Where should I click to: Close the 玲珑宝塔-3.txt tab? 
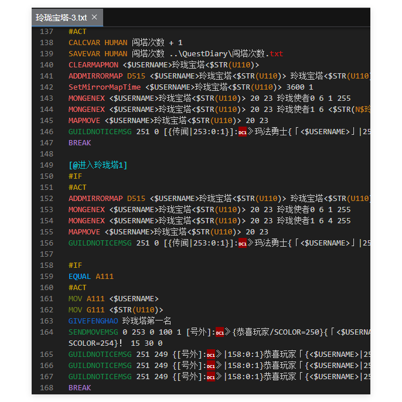click(94, 18)
